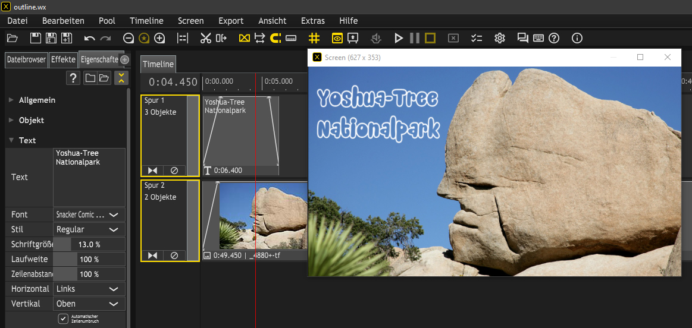
Task: Open the Hilfe menu
Action: pyautogui.click(x=348, y=21)
